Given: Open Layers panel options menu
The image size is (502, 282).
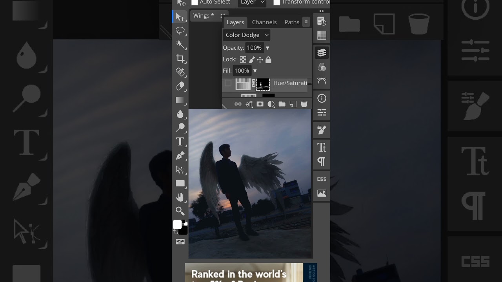Looking at the screenshot, I should 306,22.
